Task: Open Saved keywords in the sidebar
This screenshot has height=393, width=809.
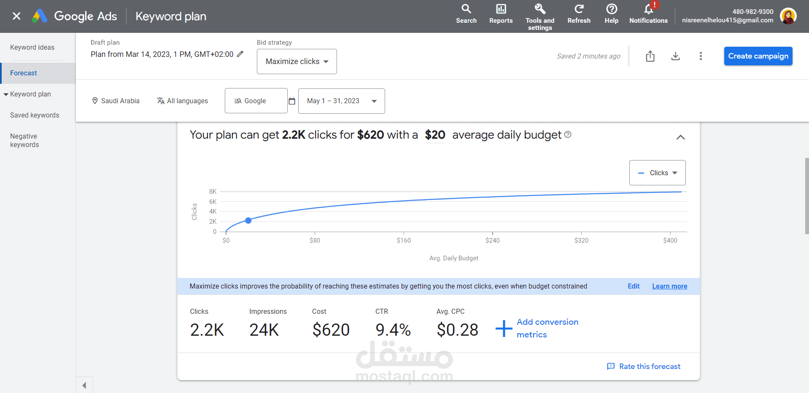Action: pos(35,115)
